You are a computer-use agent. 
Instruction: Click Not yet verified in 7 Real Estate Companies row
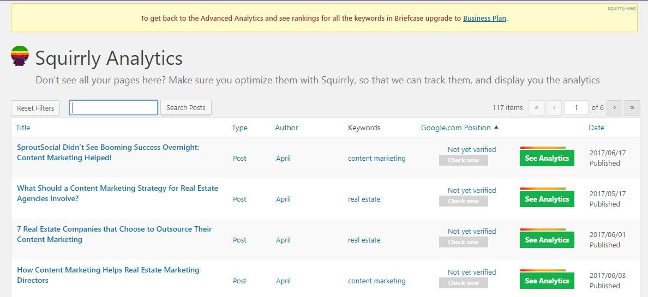pos(471,231)
